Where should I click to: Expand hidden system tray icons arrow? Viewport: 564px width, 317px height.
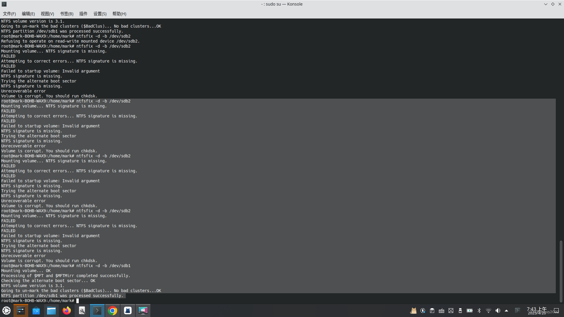click(506, 311)
